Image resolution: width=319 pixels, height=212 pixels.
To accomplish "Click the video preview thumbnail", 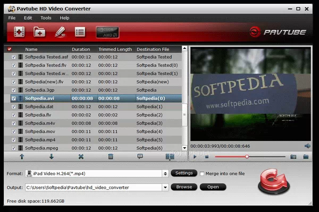I will [250, 94].
